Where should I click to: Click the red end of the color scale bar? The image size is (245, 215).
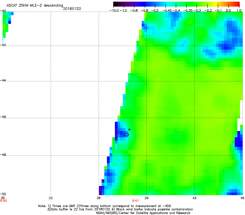tap(237, 4)
